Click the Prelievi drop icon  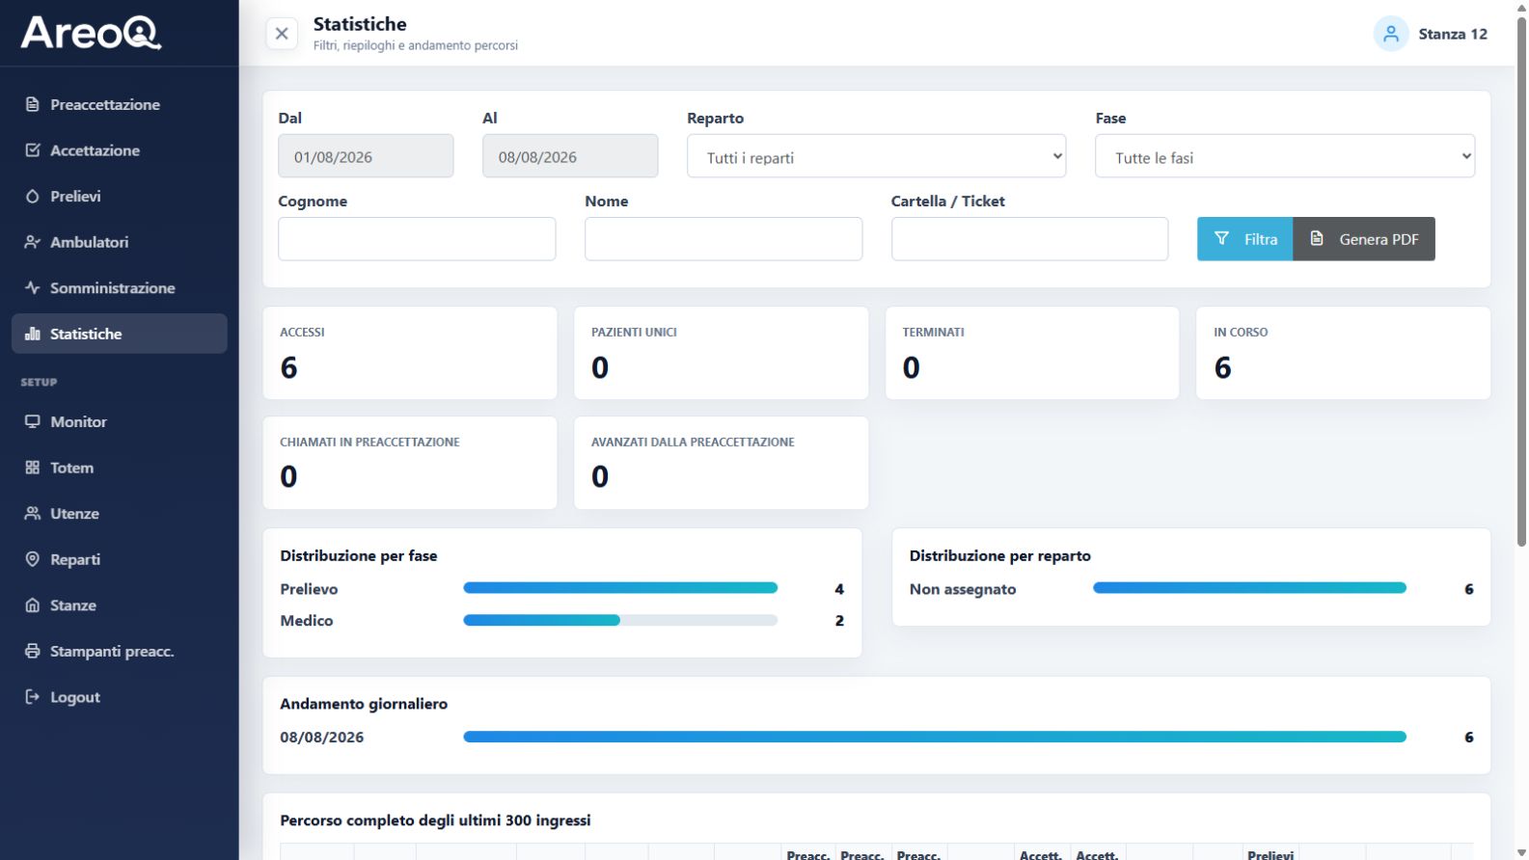pos(32,196)
